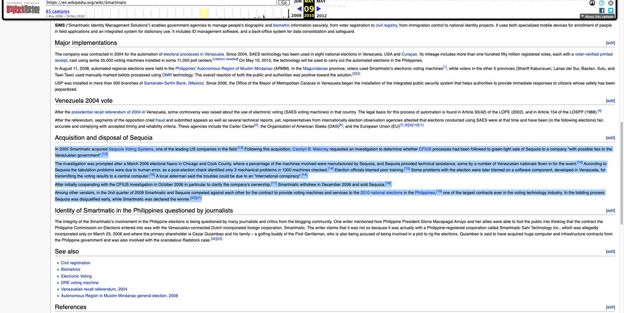624x313 pixels.
Task: Open Mindanao general election, 2008 link
Action: [x=120, y=295]
